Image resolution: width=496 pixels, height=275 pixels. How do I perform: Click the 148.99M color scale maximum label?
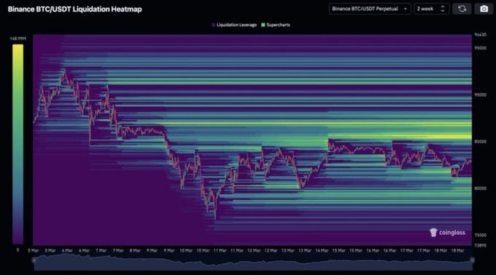coord(18,39)
